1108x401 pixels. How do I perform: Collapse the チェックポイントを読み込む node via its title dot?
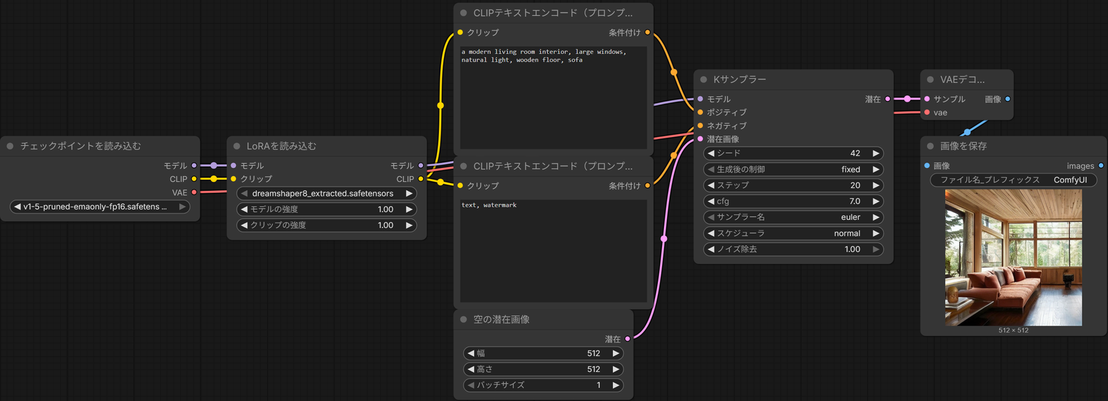tap(10, 146)
